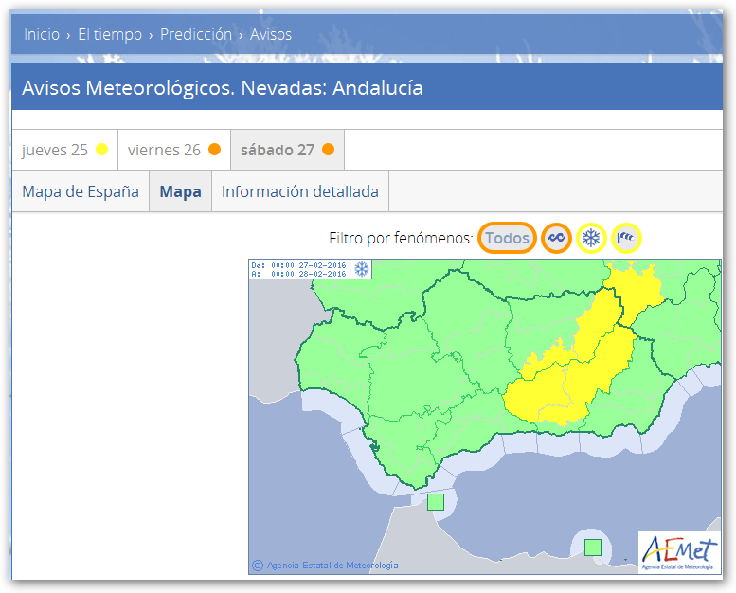
Task: Click the AEMet logo on the map
Action: pyautogui.click(x=677, y=549)
